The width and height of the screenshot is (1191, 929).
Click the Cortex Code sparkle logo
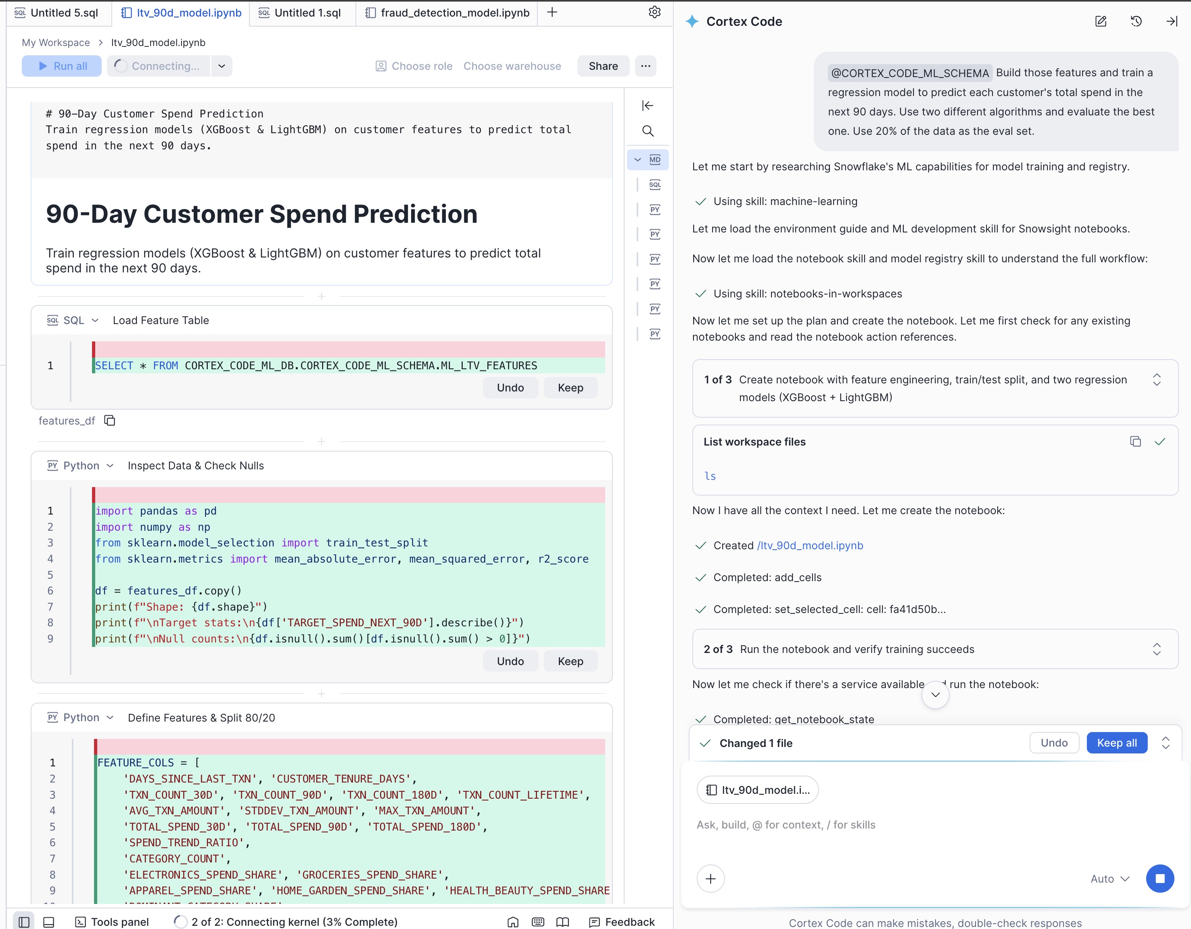(x=692, y=21)
